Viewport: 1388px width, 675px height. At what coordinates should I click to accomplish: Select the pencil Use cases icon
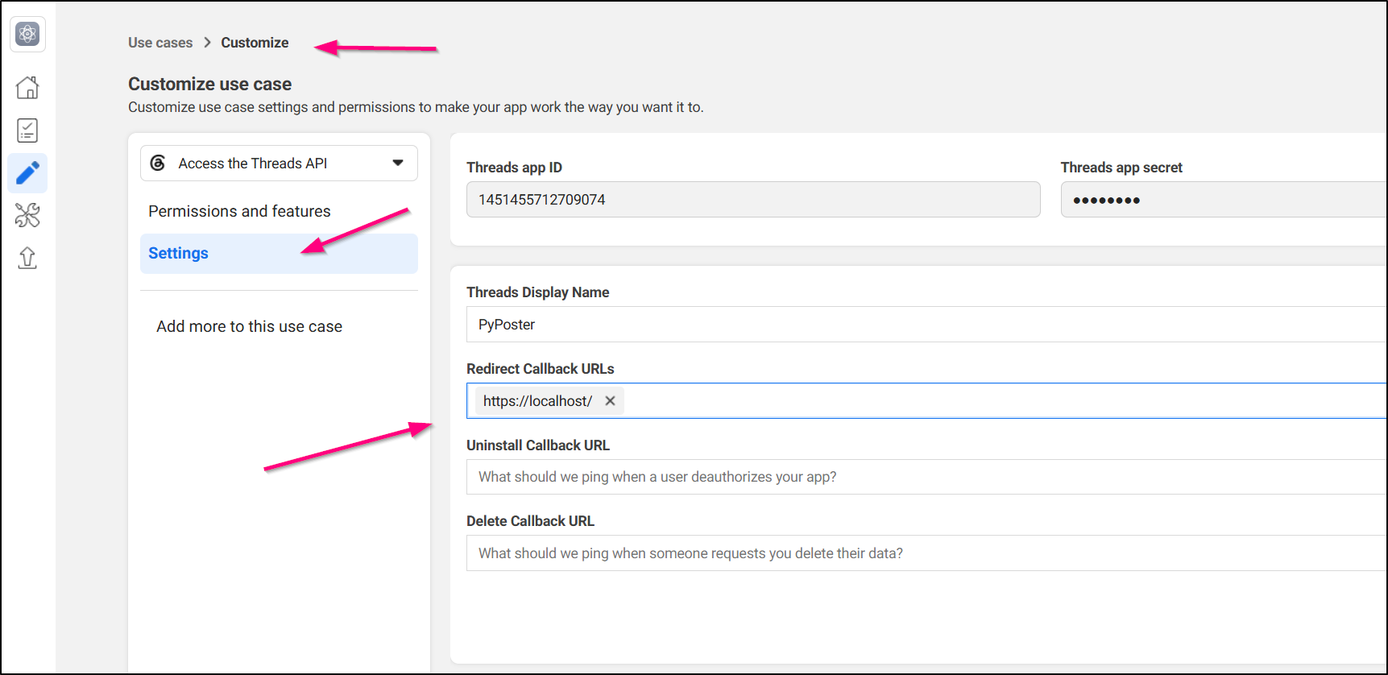(27, 173)
